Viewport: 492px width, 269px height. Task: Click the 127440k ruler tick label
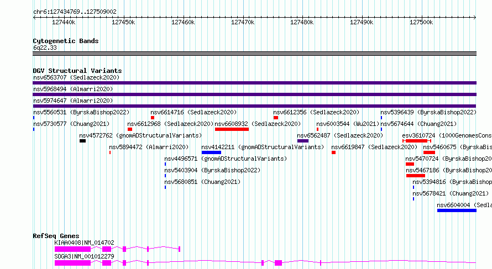pyautogui.click(x=64, y=22)
